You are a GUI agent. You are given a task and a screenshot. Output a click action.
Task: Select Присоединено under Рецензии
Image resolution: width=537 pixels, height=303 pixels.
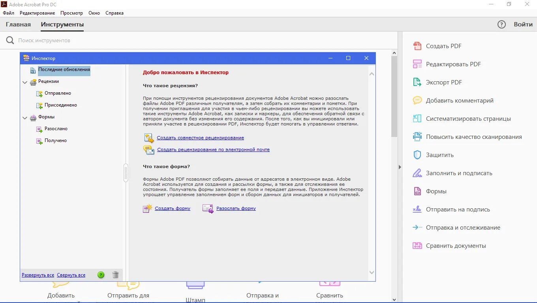point(61,105)
